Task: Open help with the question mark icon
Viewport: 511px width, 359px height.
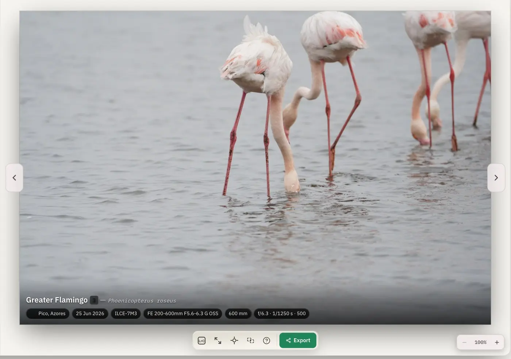Action: click(266, 340)
